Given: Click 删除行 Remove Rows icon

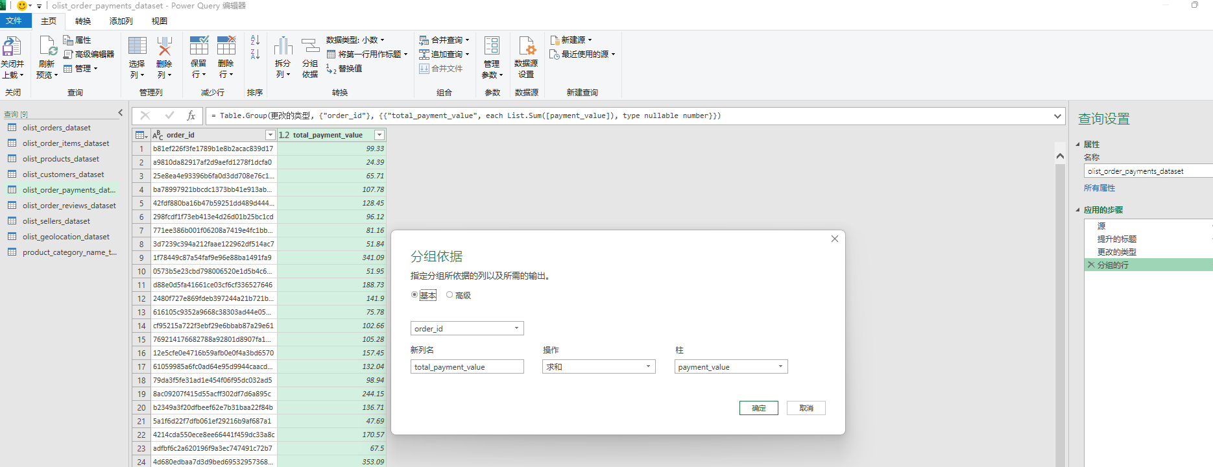Looking at the screenshot, I should [226, 46].
